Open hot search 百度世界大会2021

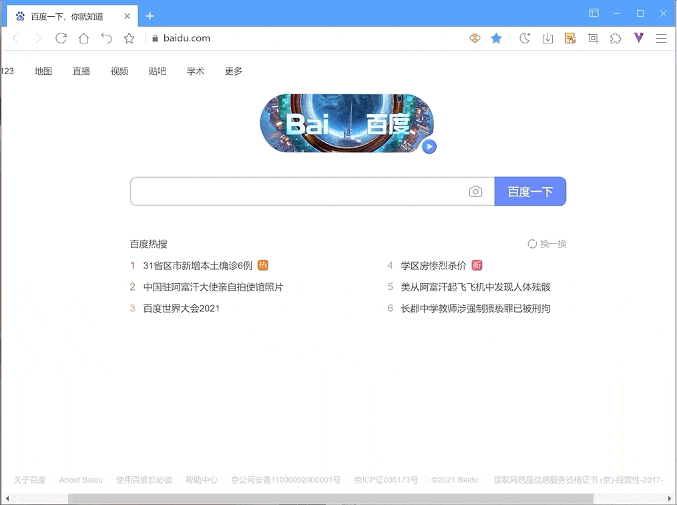pos(182,309)
